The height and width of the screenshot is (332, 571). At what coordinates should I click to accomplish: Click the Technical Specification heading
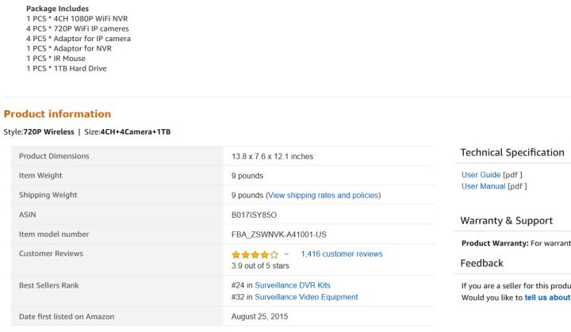pos(512,153)
